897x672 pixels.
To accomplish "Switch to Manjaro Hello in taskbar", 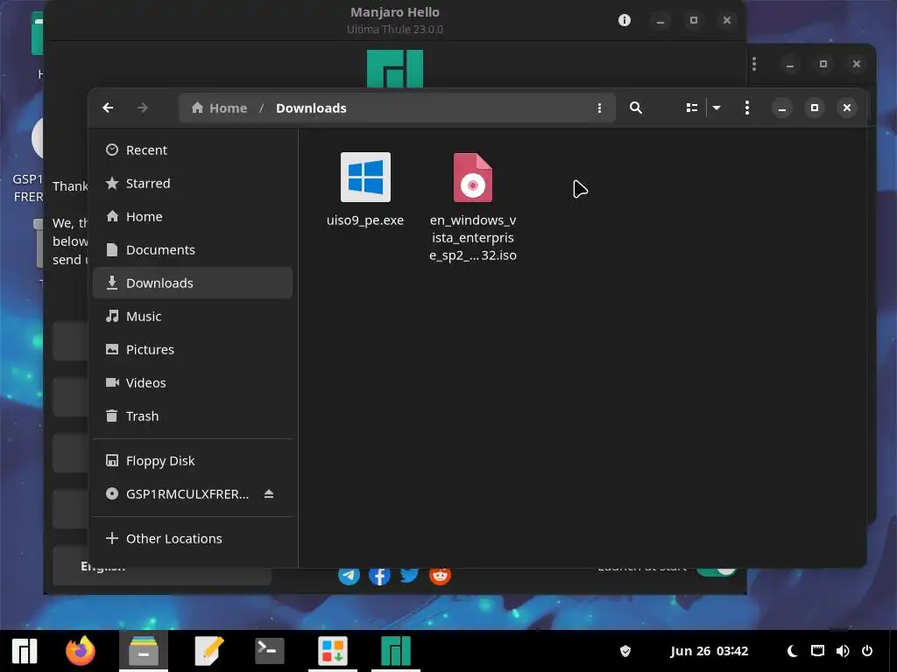I will click(x=396, y=651).
